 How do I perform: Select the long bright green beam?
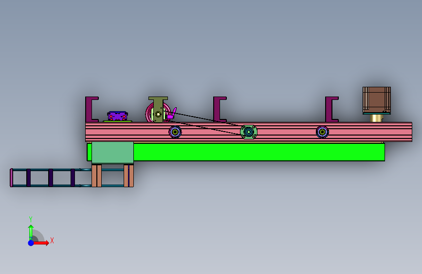coord(259,152)
